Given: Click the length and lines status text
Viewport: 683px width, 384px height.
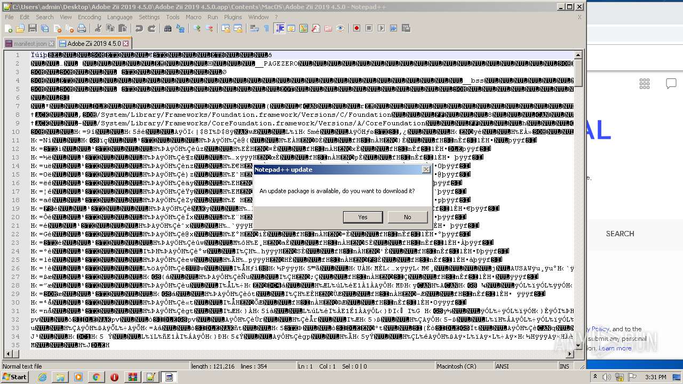Looking at the screenshot, I should (x=229, y=366).
